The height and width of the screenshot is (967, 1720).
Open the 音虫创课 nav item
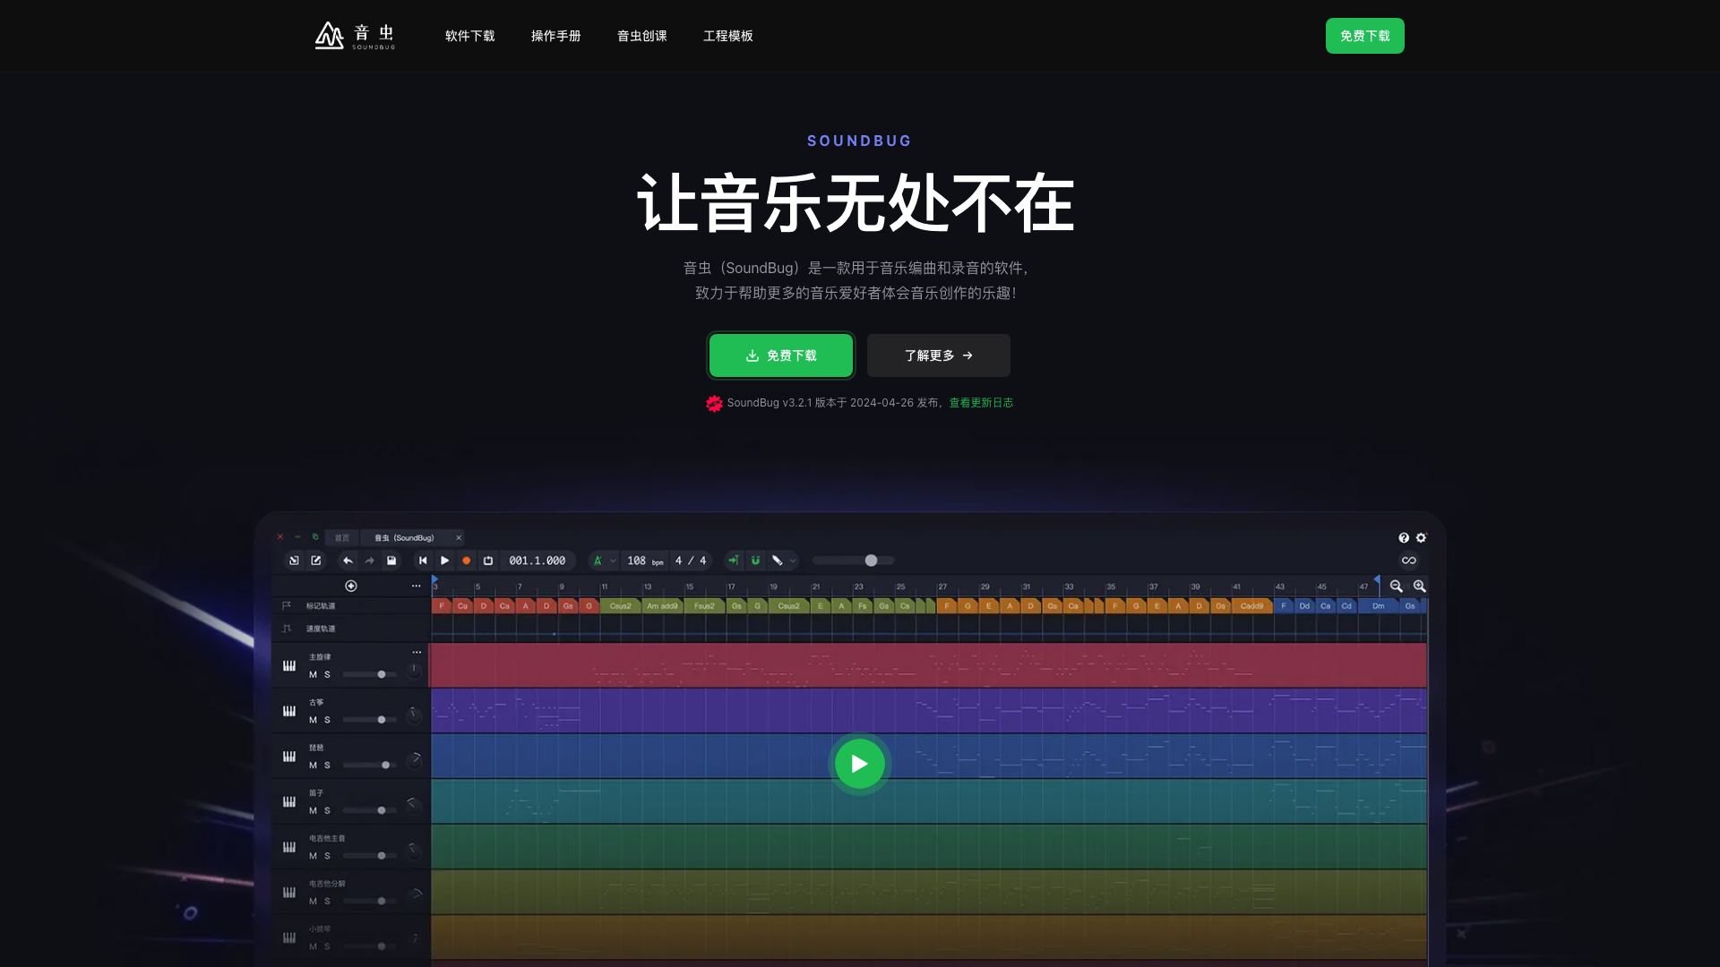click(642, 36)
